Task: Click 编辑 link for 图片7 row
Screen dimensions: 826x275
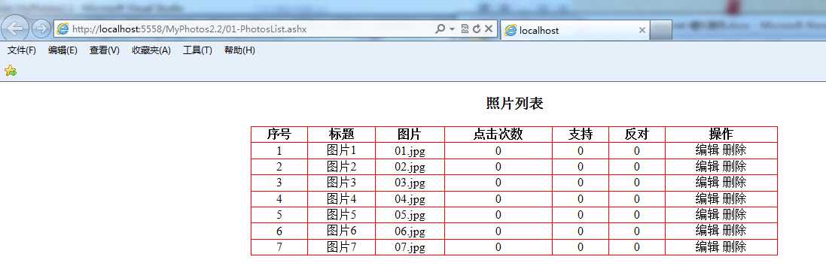Action: coord(708,246)
